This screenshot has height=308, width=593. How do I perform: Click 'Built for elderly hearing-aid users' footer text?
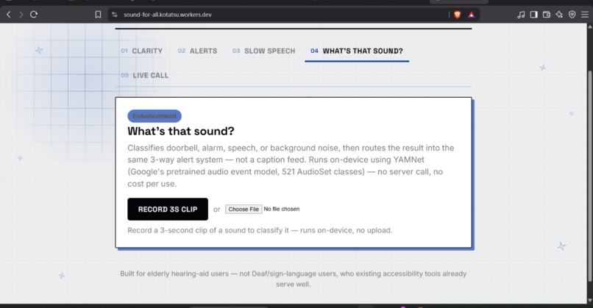coord(293,279)
